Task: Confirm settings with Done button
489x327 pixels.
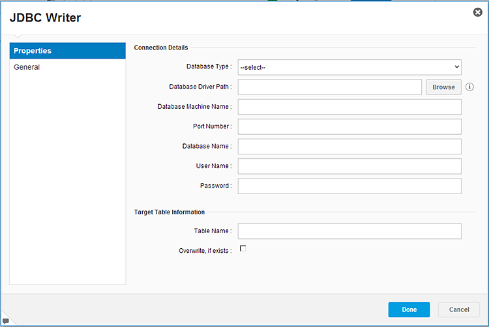Action: (409, 309)
